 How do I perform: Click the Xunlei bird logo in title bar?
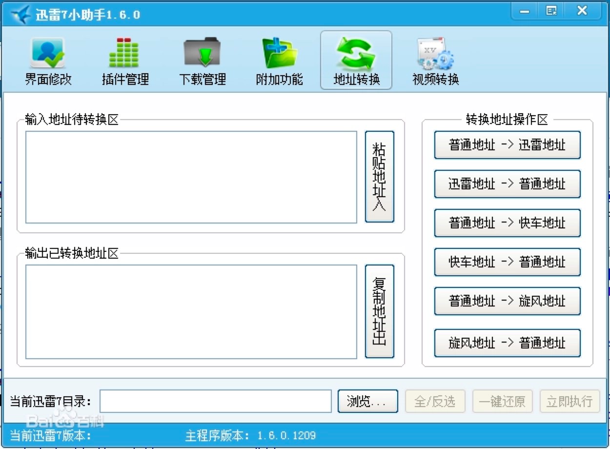20,15
